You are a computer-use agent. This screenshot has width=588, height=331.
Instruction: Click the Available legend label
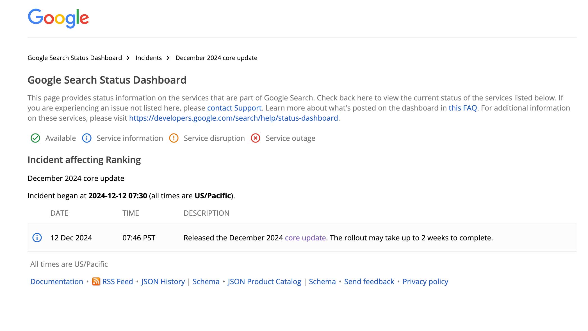tap(61, 138)
